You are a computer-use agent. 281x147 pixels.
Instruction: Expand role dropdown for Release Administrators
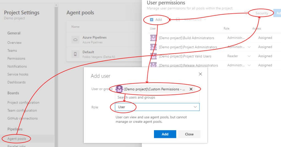coord(249,65)
